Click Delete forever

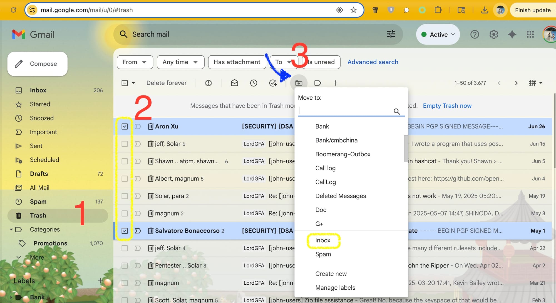coord(167,83)
